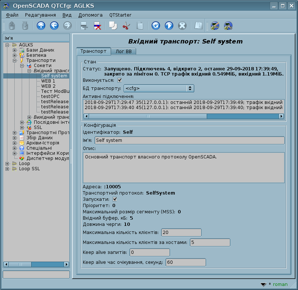Toggle the Виконується checkbox
298x290 pixels.
[x=119, y=80]
